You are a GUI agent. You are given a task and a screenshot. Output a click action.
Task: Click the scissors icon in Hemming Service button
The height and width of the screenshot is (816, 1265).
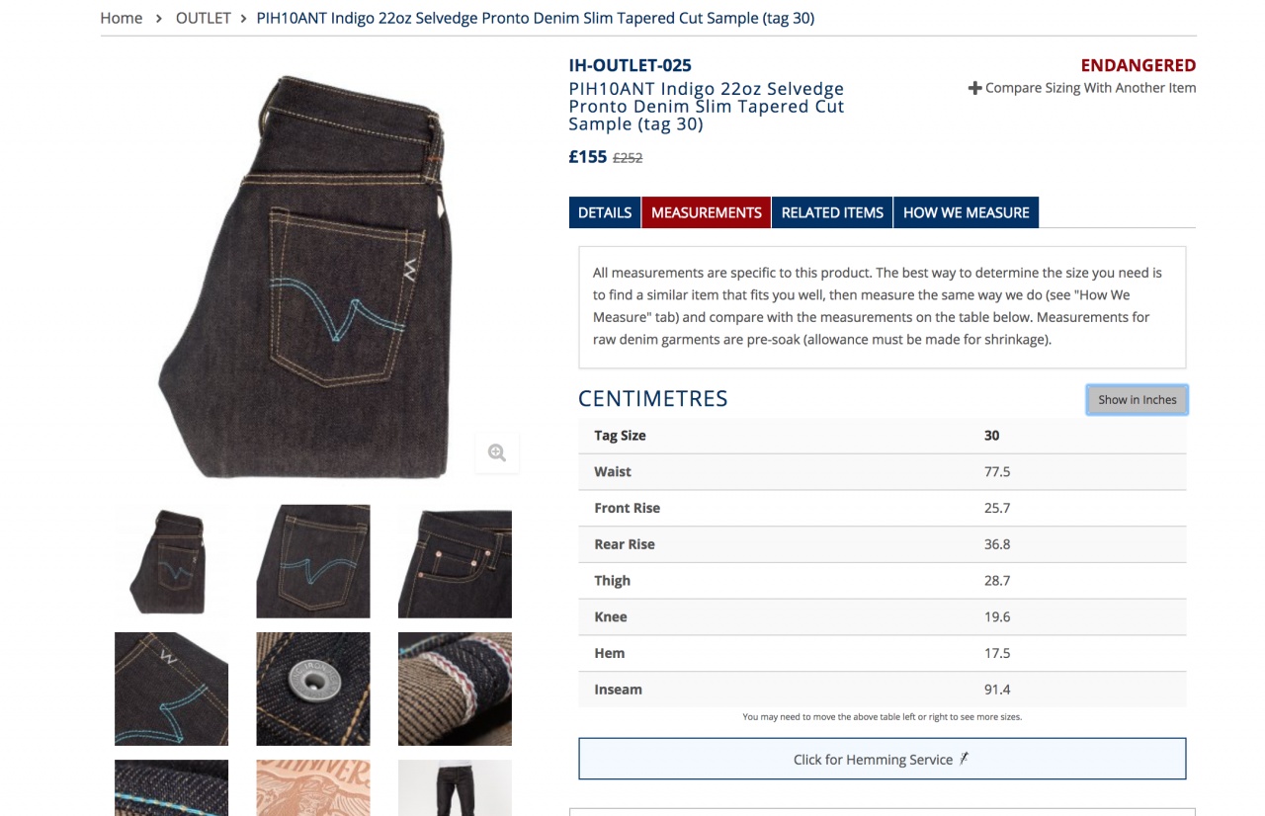[x=964, y=759]
